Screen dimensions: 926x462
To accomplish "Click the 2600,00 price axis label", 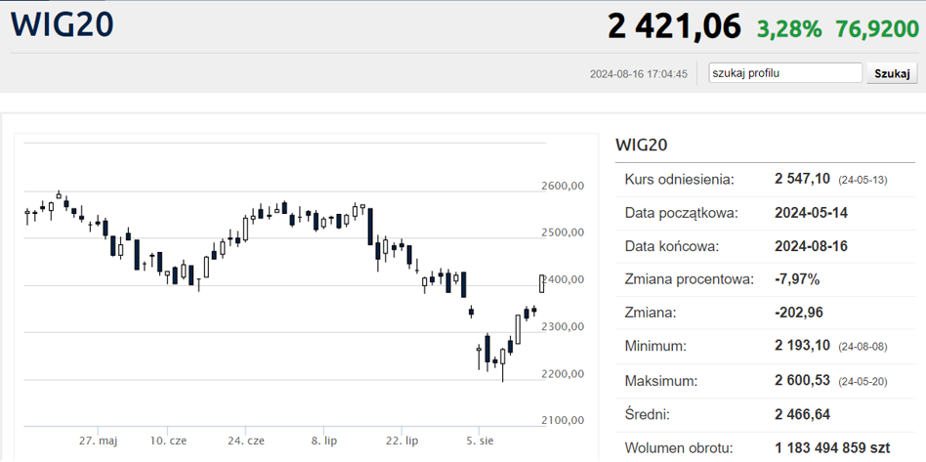I will (563, 186).
